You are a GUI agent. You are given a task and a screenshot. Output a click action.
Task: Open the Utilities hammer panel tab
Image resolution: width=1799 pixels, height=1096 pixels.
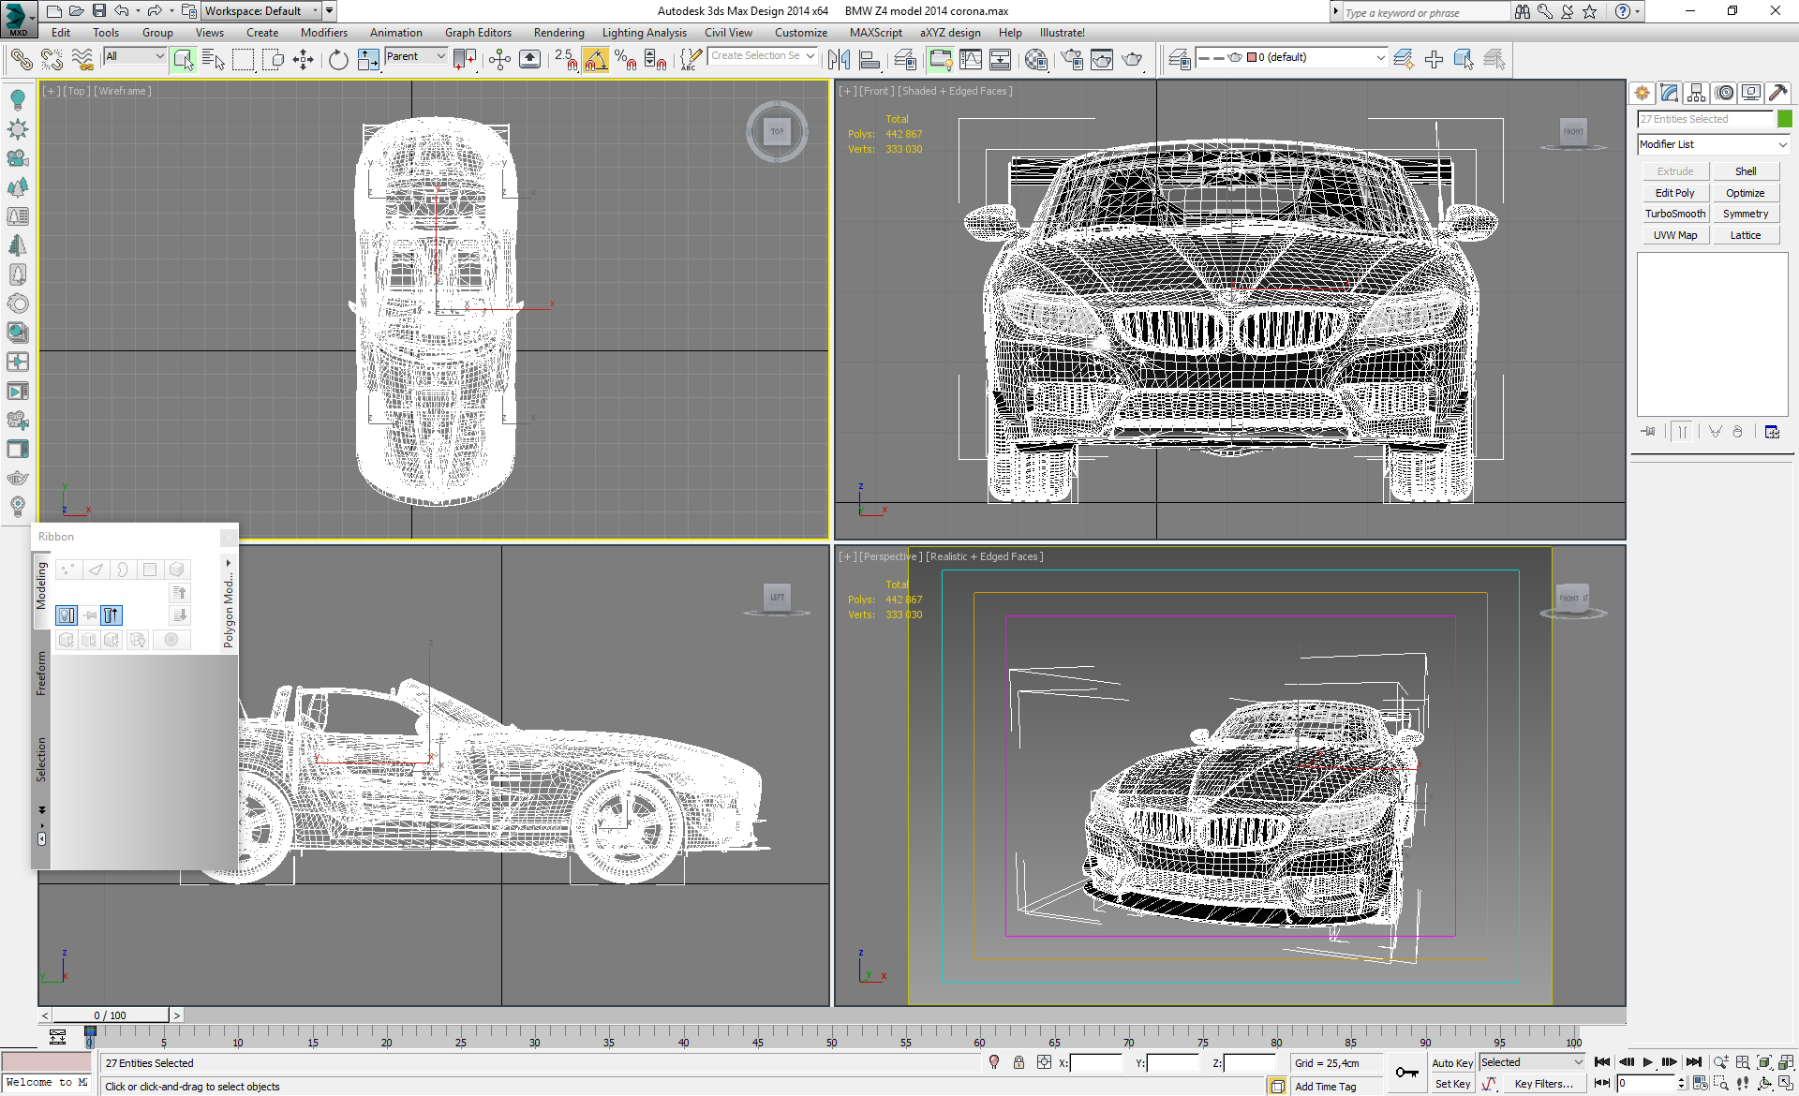point(1778,93)
